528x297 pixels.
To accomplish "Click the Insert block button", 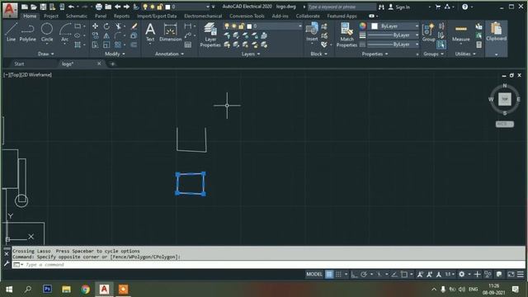I will [x=312, y=32].
